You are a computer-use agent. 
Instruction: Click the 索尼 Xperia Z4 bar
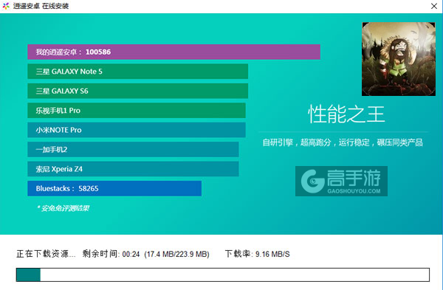click(x=133, y=169)
